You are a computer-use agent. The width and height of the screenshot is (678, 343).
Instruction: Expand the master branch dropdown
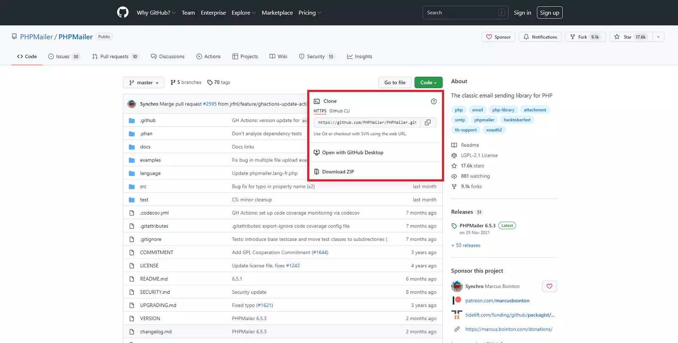coord(144,83)
